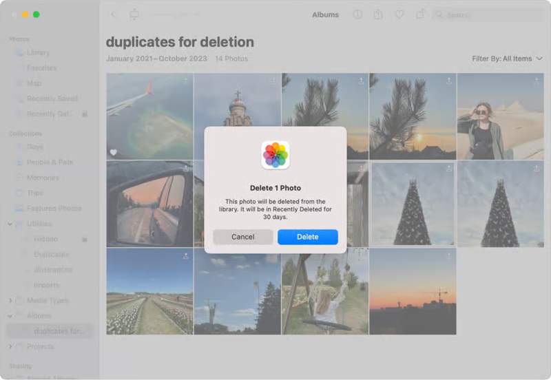Click the Photos app icon in dialog
The width and height of the screenshot is (551, 380).
tap(275, 155)
